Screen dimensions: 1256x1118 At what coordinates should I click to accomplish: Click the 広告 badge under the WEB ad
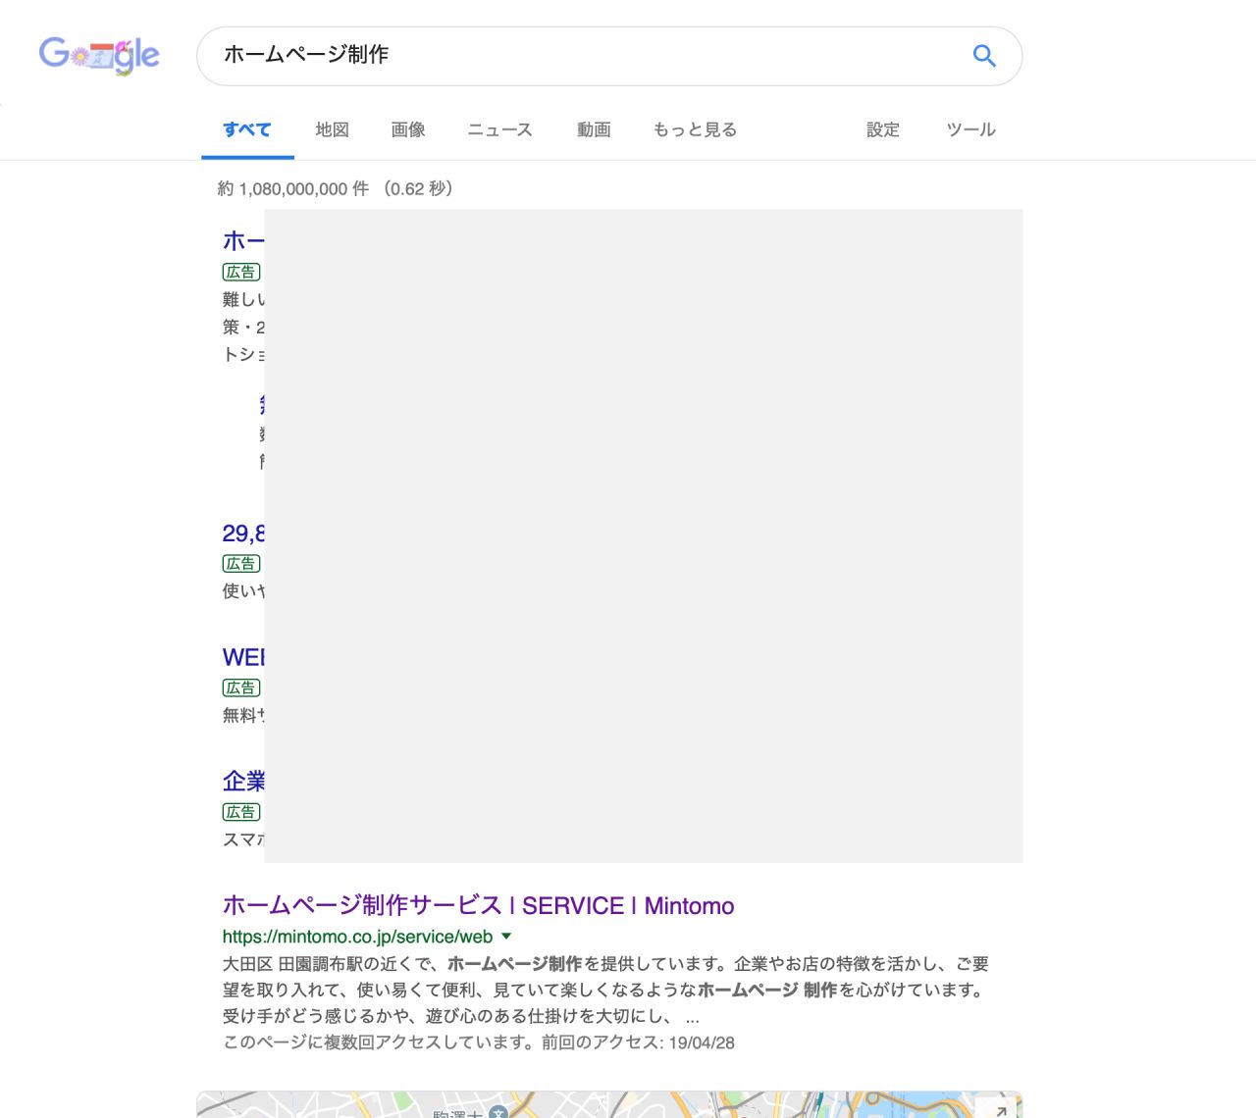pos(241,688)
